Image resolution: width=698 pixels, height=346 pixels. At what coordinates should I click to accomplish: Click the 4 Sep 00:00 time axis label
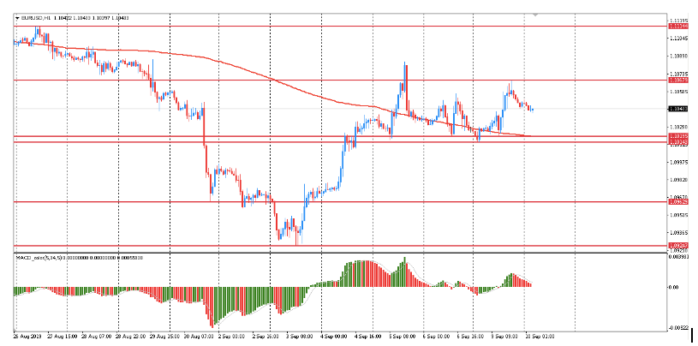click(x=332, y=337)
